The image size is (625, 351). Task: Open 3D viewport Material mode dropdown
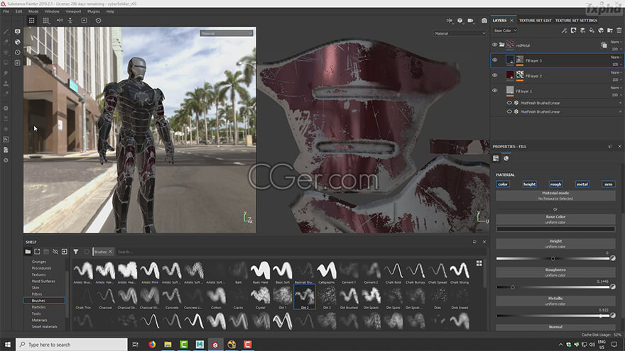click(226, 33)
